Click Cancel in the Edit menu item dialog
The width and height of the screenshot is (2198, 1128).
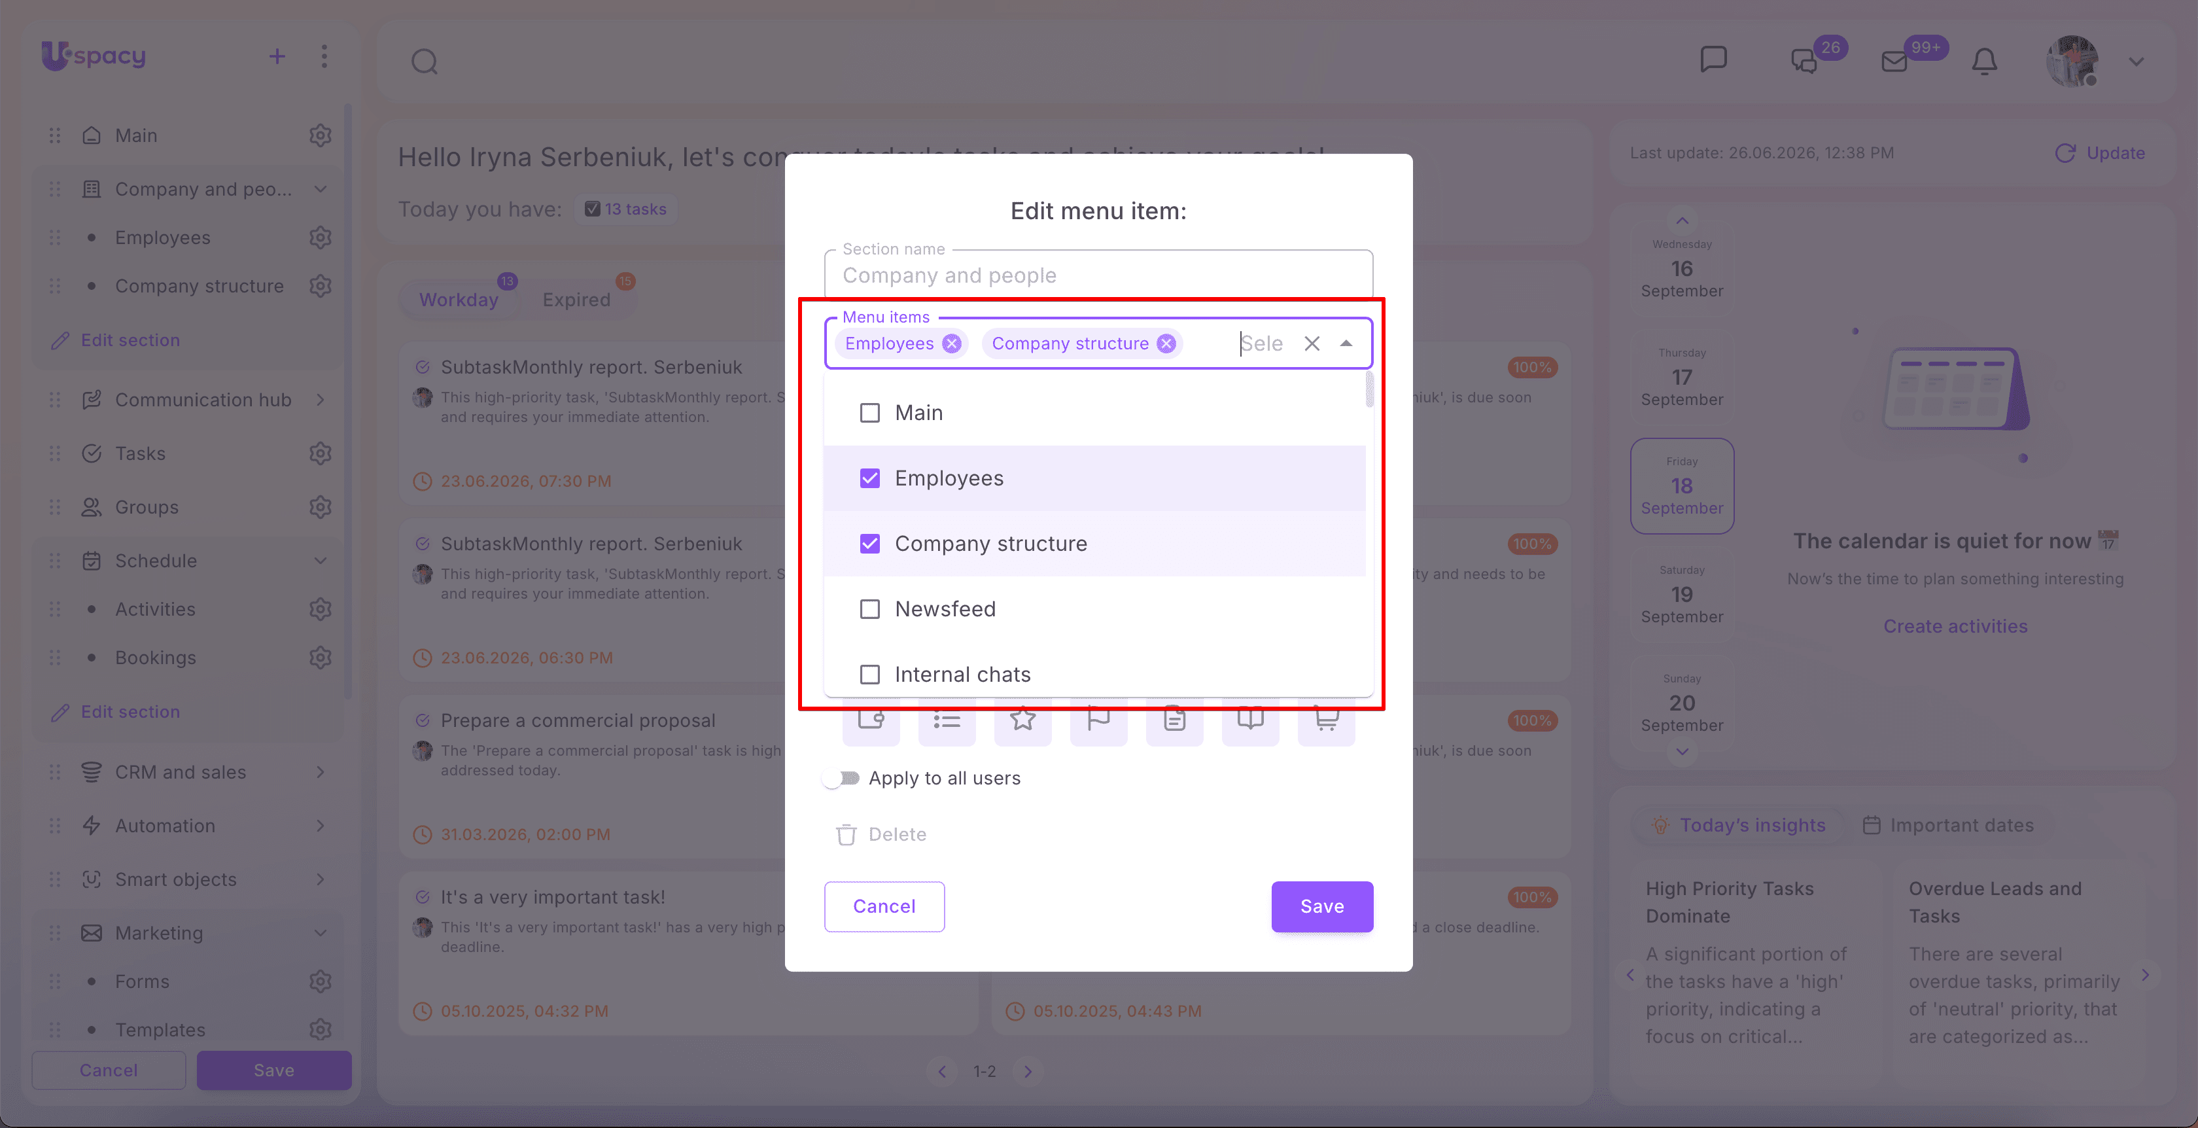[x=884, y=906]
